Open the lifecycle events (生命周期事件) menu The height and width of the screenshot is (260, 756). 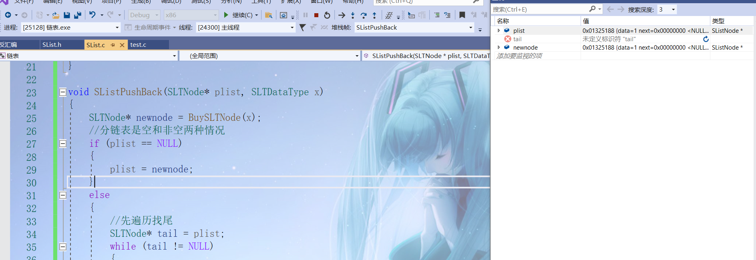pyautogui.click(x=150, y=27)
